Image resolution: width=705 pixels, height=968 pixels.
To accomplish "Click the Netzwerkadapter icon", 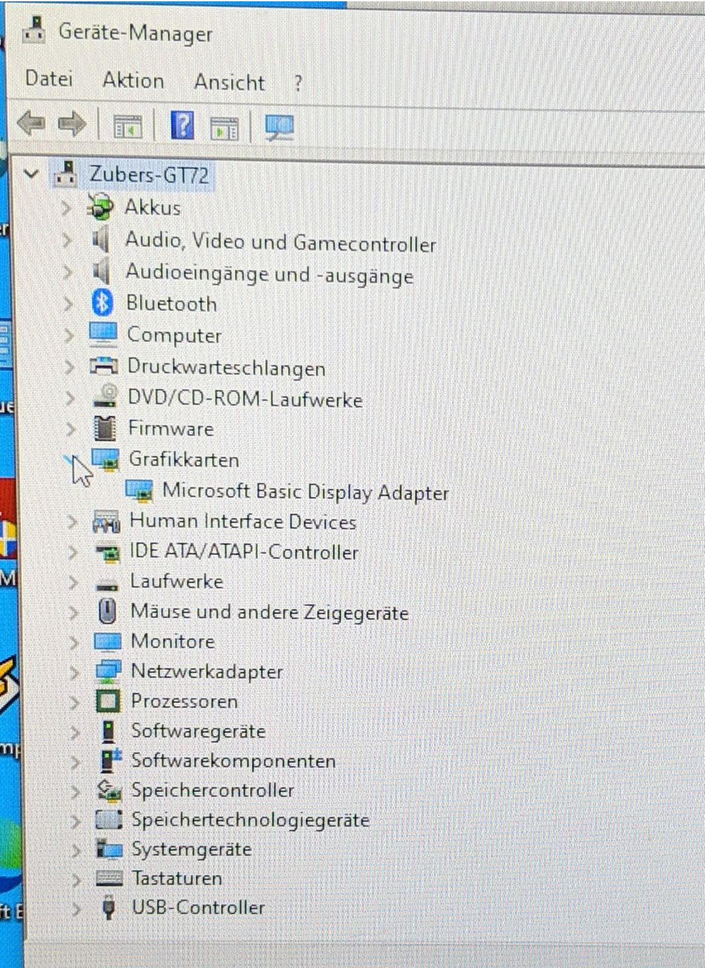I will 108,672.
